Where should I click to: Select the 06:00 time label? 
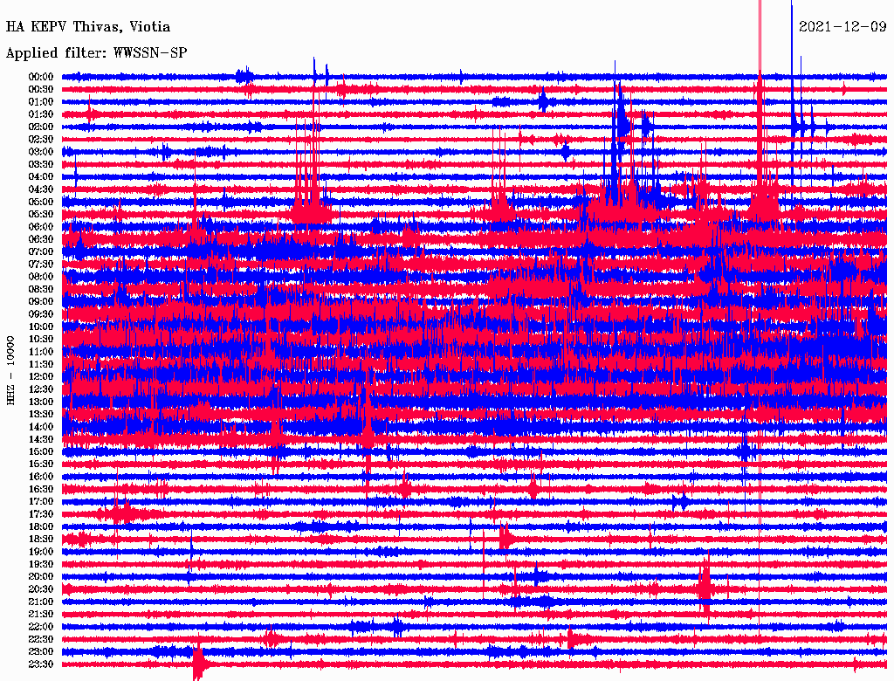tap(41, 226)
